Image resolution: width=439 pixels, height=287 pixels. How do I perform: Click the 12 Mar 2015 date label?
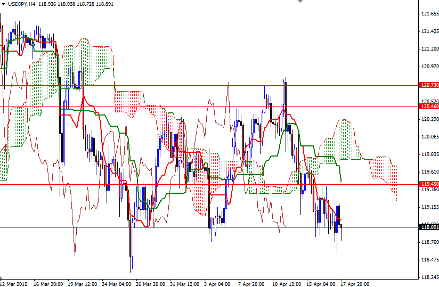(x=14, y=284)
